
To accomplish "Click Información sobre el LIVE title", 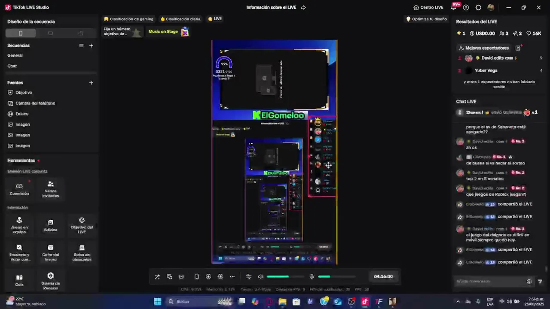I will (271, 7).
